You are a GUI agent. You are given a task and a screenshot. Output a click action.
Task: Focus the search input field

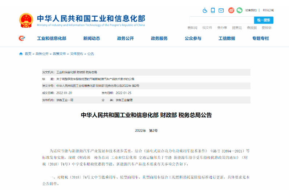point(222,20)
